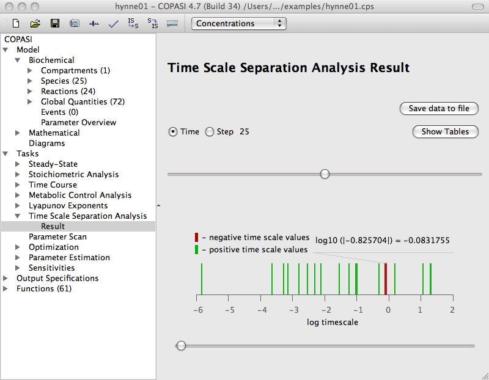Click the window resize grip corner

[x=485, y=376]
